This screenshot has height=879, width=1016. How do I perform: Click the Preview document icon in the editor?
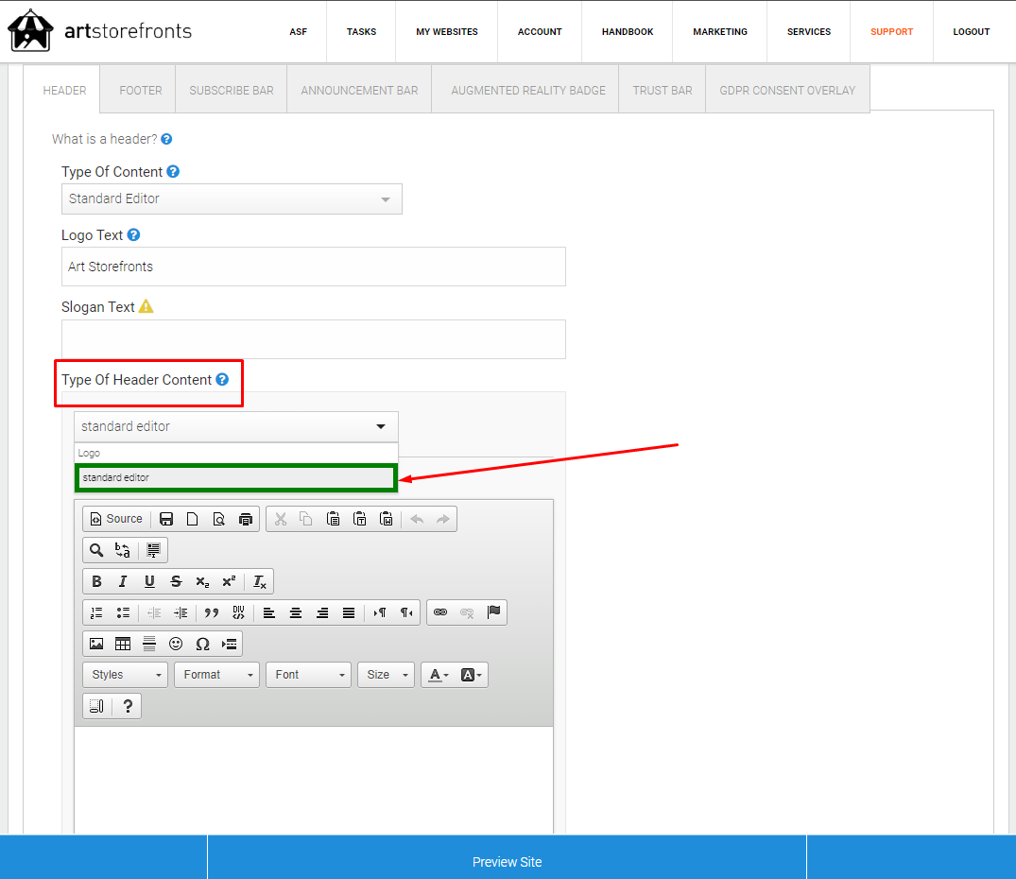click(219, 519)
